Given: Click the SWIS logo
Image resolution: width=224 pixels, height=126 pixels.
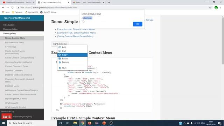Looking at the screenshot, I should pyautogui.click(x=7, y=117).
